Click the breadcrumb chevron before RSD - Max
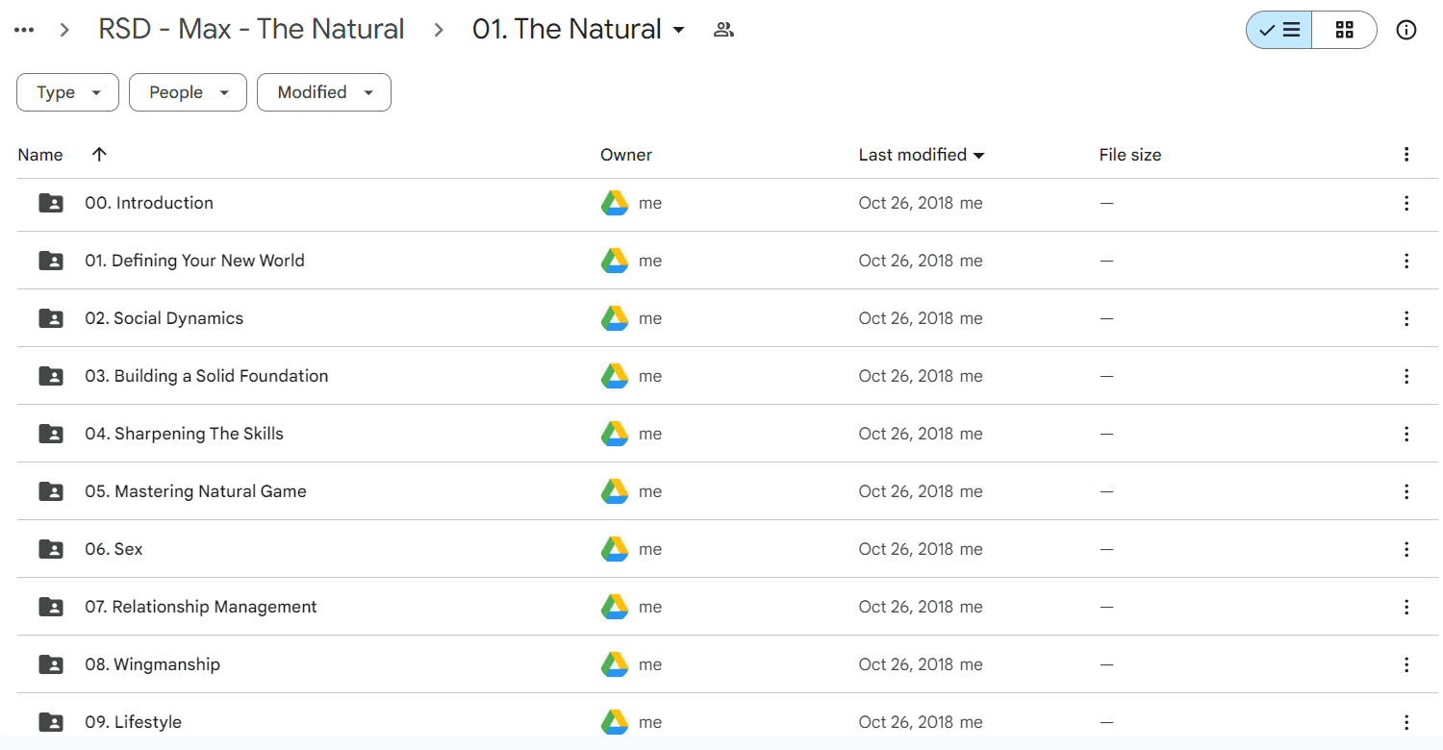Viewport: 1443px width, 750px height. pyautogui.click(x=64, y=30)
